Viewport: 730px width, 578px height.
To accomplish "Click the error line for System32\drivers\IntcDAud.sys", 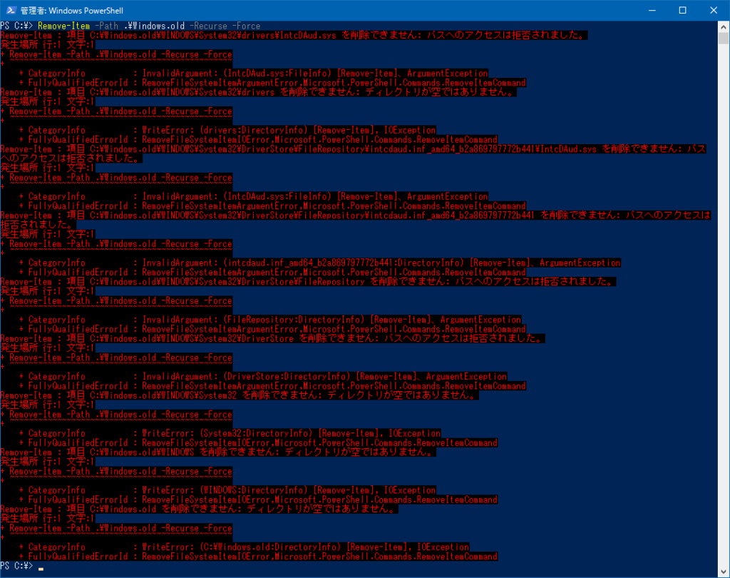I will [294, 36].
